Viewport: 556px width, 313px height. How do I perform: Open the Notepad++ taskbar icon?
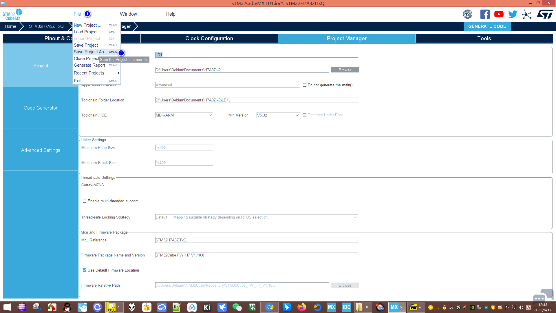click(x=177, y=307)
